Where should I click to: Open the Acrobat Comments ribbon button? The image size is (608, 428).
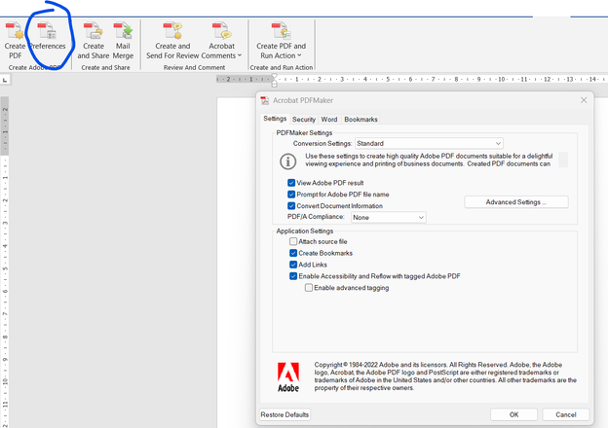[x=221, y=41]
